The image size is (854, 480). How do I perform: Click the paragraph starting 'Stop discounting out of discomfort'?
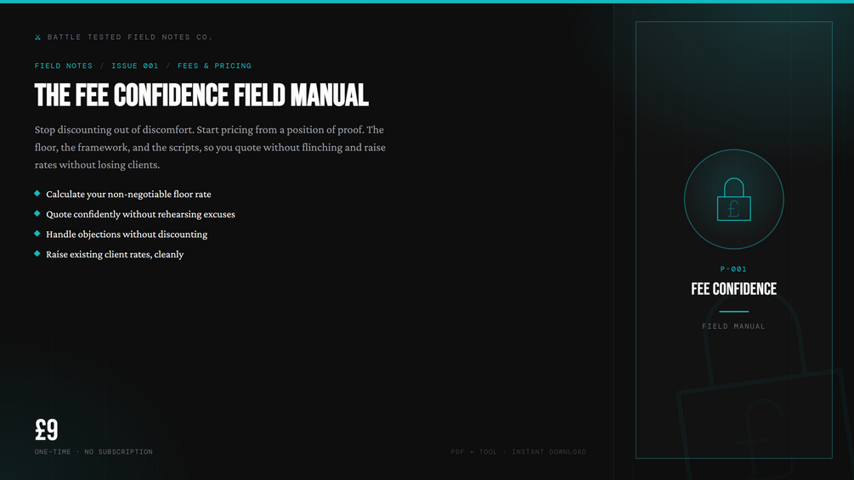(210, 147)
